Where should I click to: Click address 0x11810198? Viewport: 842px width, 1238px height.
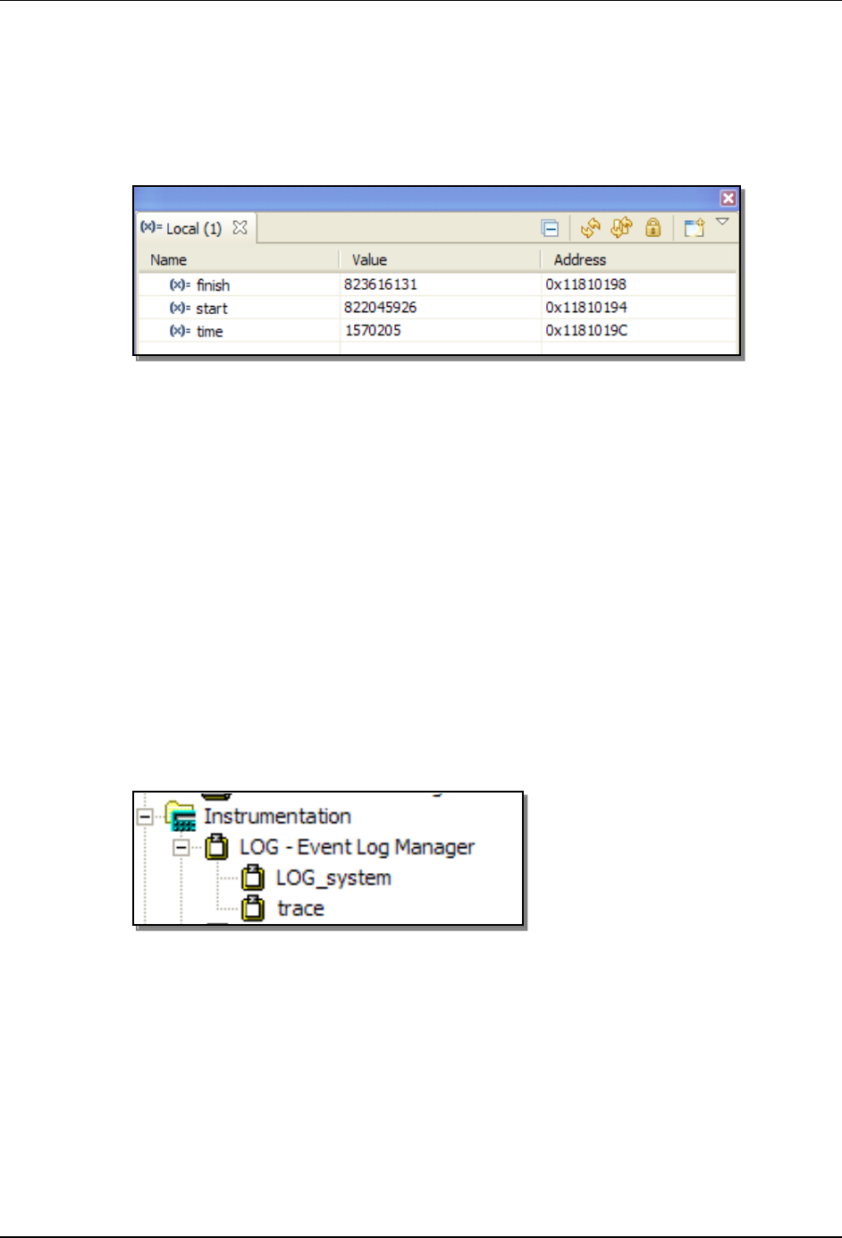point(586,284)
